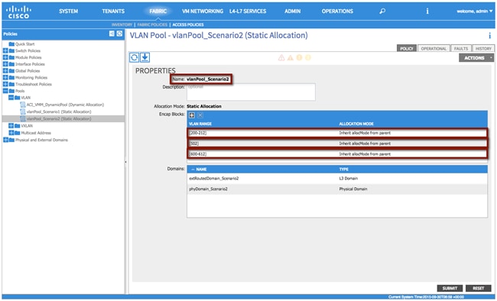Switch to the FAULTS tab
This screenshot has height=301, width=497.
click(x=461, y=48)
